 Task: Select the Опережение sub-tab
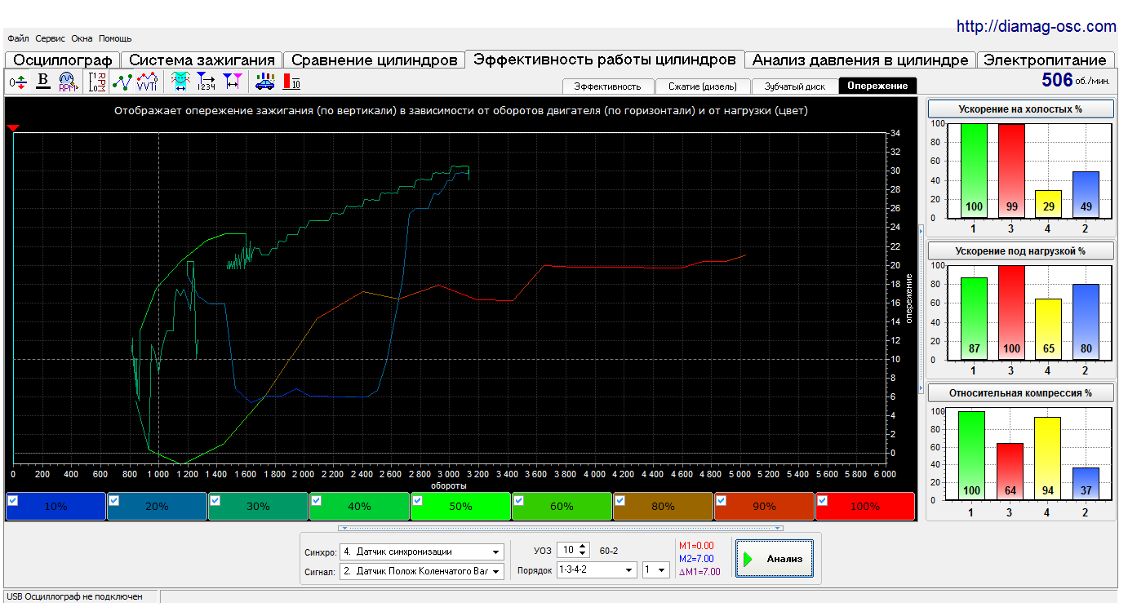877,86
